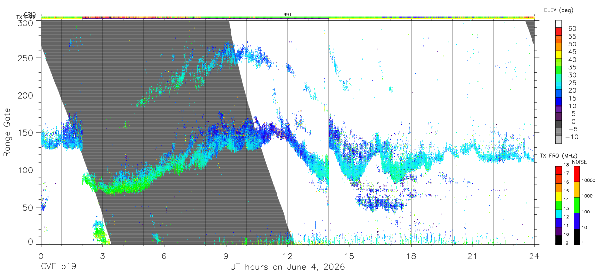The height and width of the screenshot is (277, 601).
Task: Click the 'TX FRQ (MHz)' legend title
Action: click(558, 156)
